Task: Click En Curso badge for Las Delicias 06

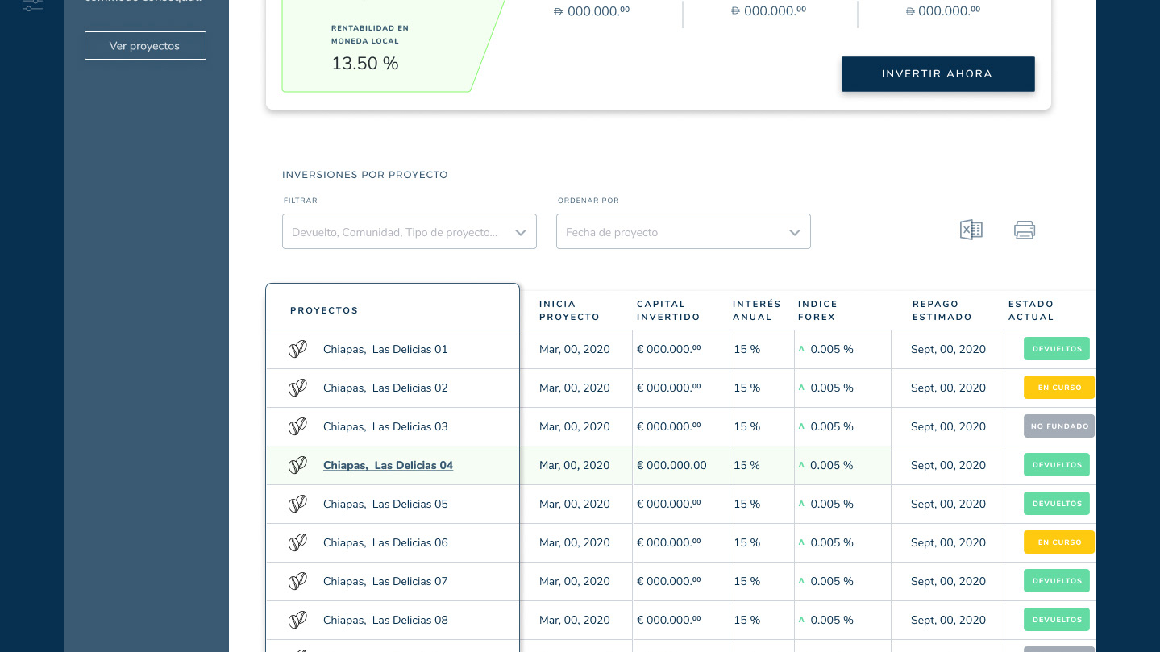Action: pyautogui.click(x=1059, y=542)
